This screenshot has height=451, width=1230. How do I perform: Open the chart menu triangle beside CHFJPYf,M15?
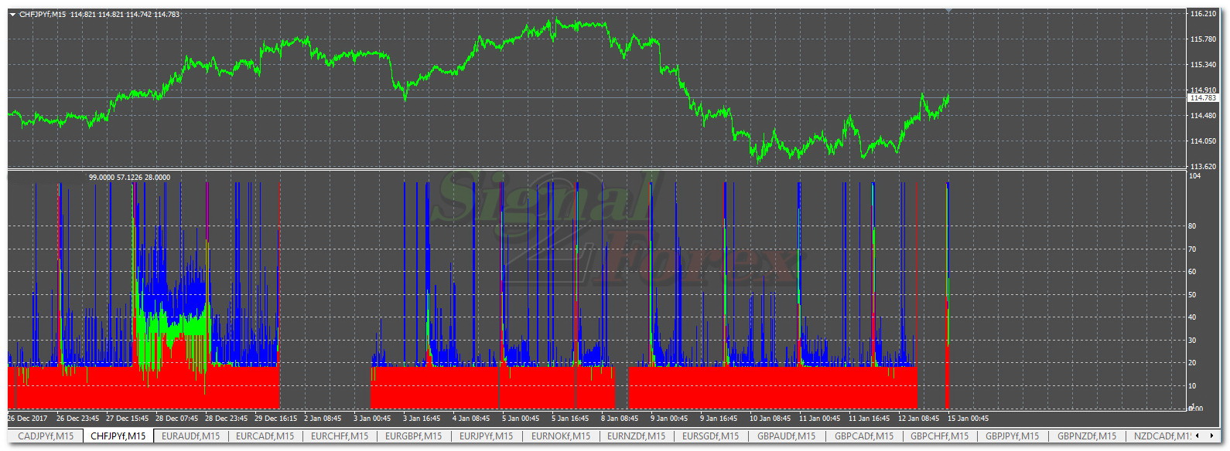click(x=12, y=14)
